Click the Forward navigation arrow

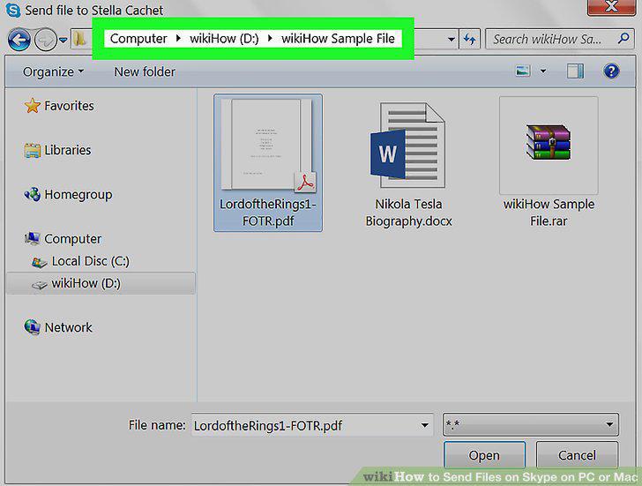45,40
